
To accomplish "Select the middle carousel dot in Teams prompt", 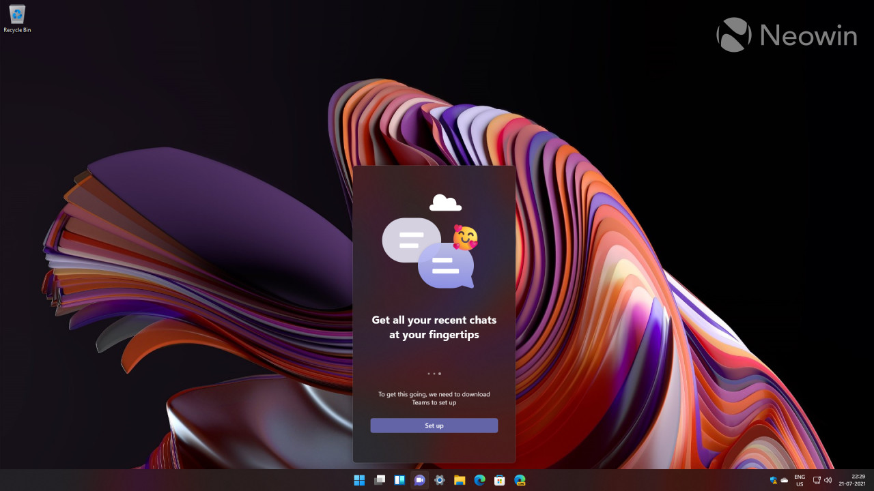I will tap(434, 374).
